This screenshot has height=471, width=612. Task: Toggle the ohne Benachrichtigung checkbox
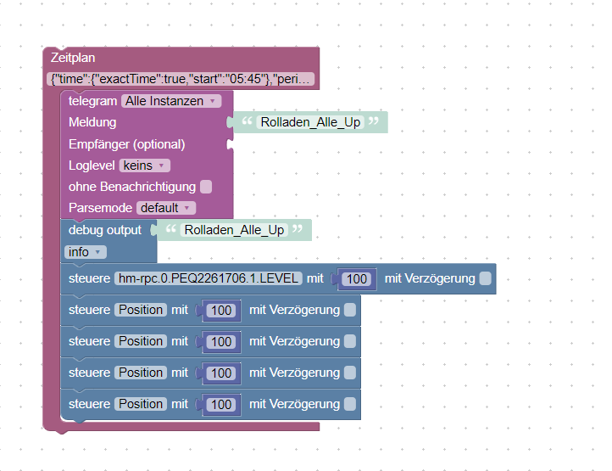(206, 187)
